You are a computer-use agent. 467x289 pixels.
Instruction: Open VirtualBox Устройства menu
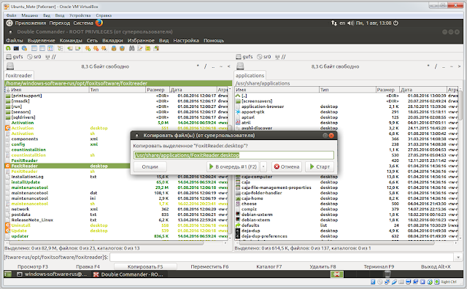80,15
